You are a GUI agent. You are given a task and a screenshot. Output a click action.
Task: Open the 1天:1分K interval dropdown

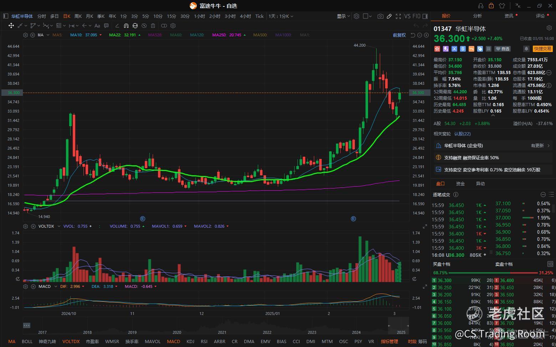tap(281, 16)
